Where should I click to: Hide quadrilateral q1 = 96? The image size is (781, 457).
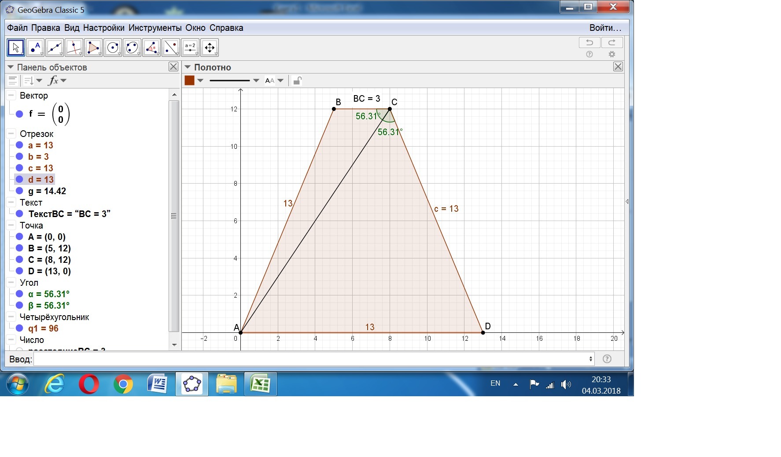coord(19,328)
